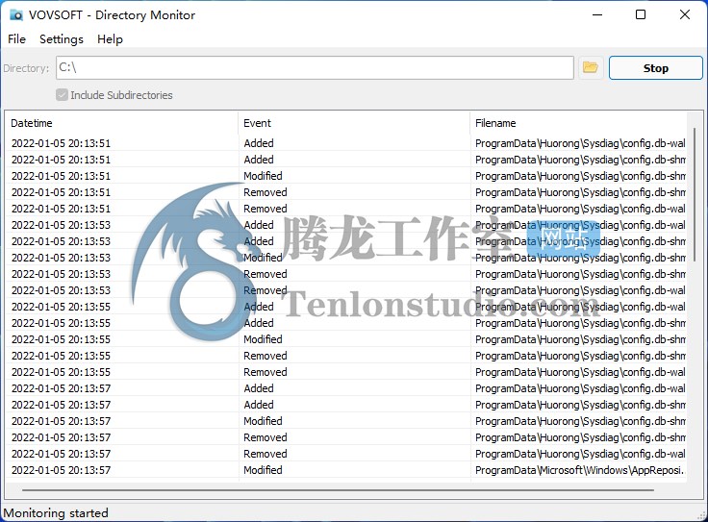
Task: Click the Modified event cell at 20:13:51
Action: pyautogui.click(x=354, y=176)
